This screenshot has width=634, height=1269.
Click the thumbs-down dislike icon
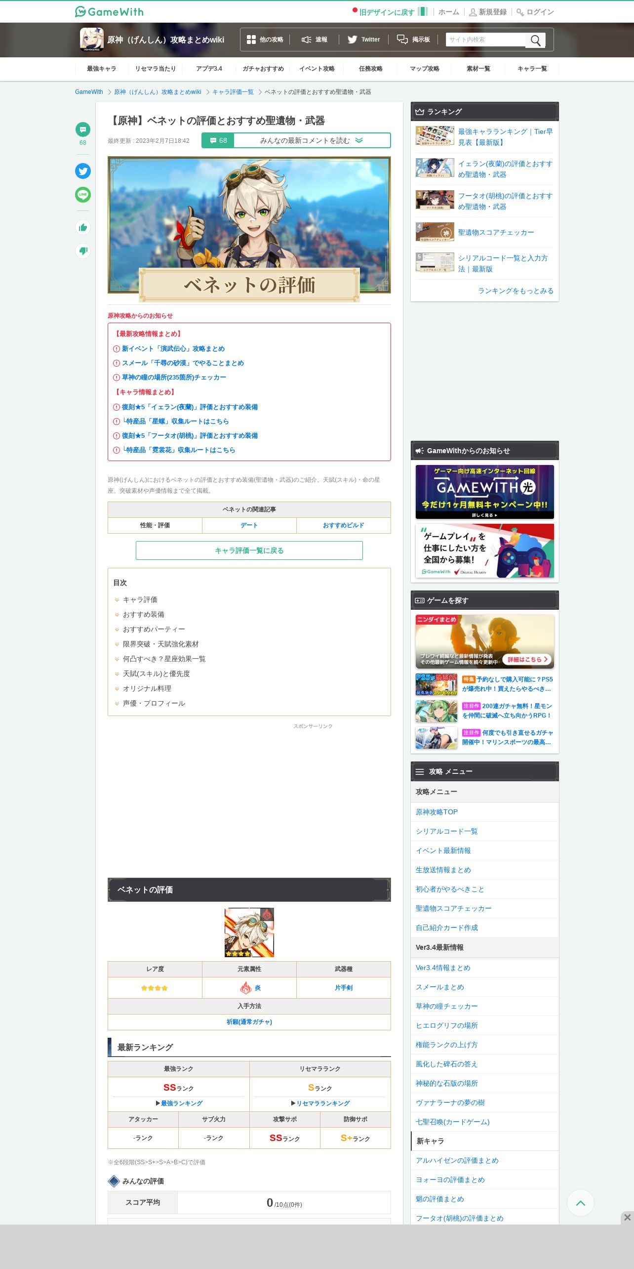pos(83,251)
